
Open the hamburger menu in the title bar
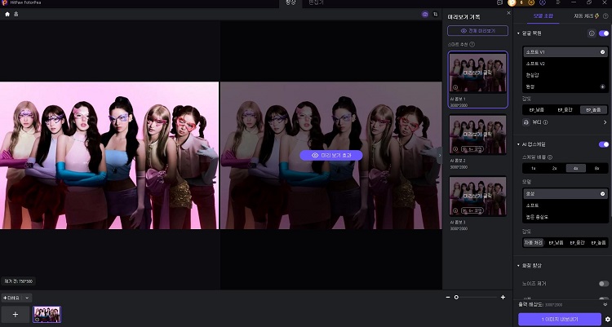[558, 2]
